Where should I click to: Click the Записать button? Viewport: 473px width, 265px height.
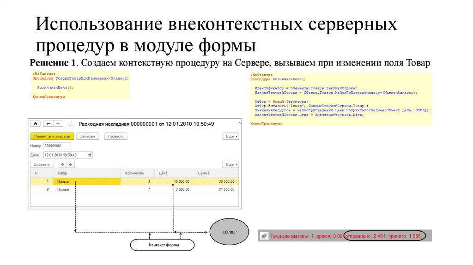(88, 136)
